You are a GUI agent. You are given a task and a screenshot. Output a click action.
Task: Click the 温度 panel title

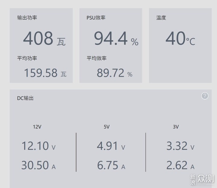click(161, 18)
